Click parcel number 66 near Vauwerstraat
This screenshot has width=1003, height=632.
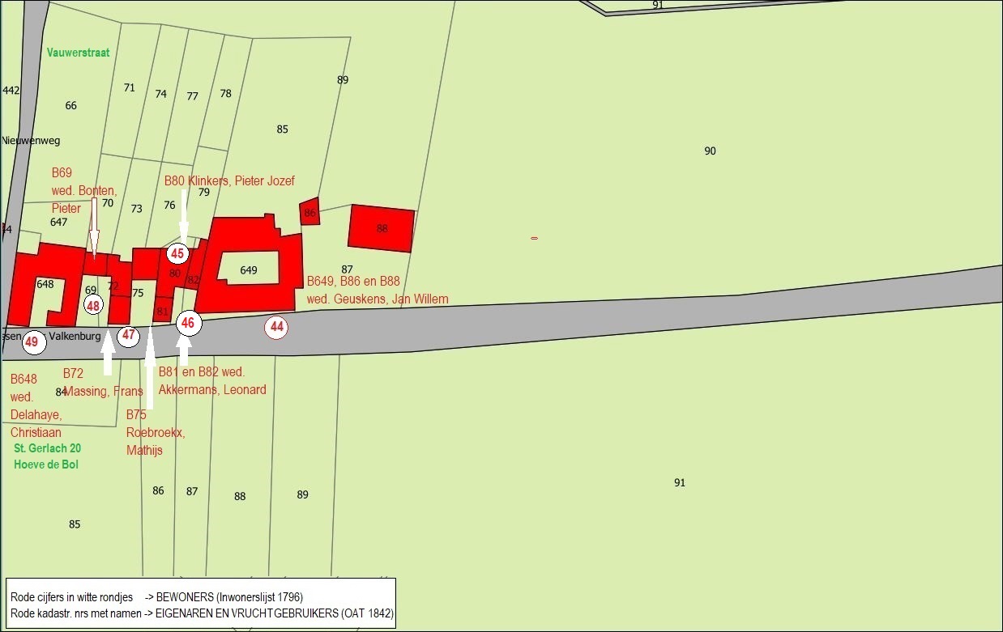[71, 106]
